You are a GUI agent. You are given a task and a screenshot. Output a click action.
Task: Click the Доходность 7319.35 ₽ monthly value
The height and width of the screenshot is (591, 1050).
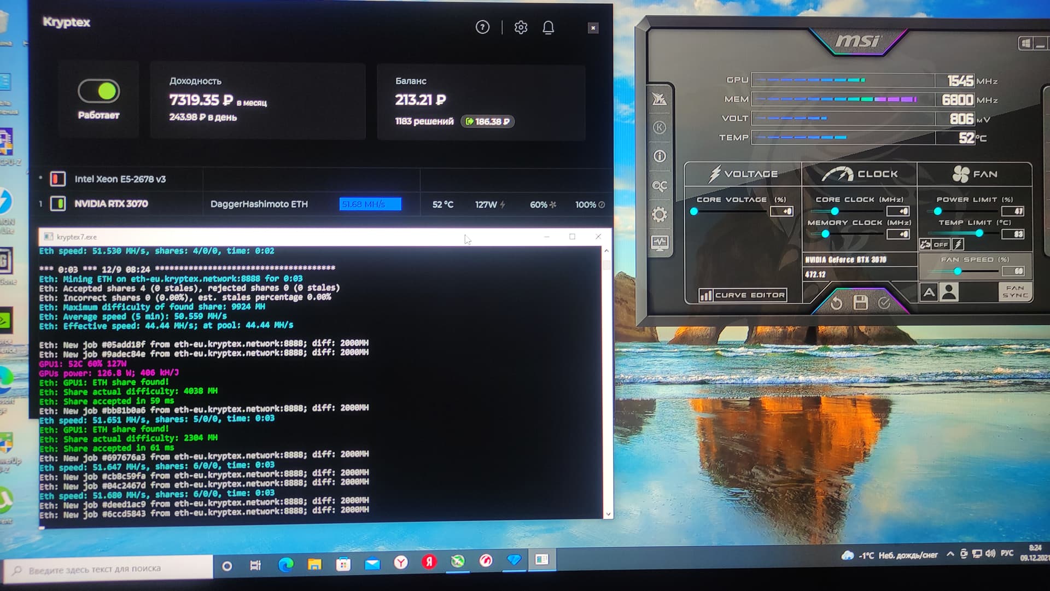pos(201,100)
